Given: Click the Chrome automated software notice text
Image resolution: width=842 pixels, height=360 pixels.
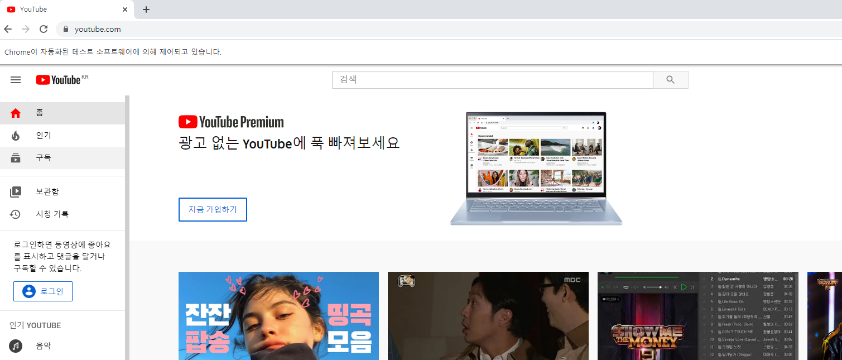Looking at the screenshot, I should coord(113,52).
